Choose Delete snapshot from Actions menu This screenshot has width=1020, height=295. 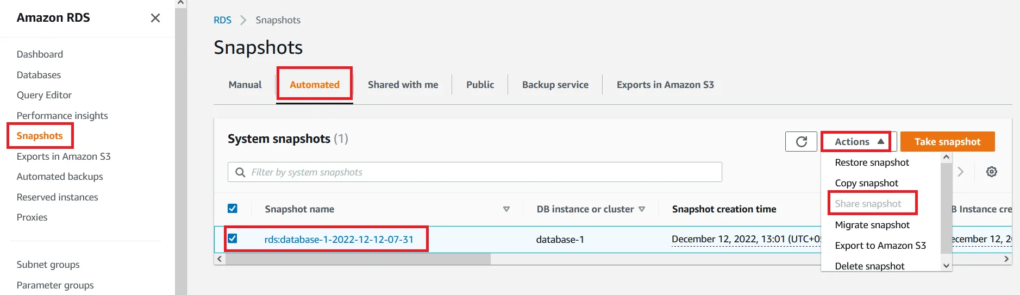pos(870,266)
